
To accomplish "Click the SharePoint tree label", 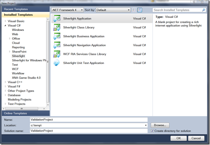I will [19, 52].
